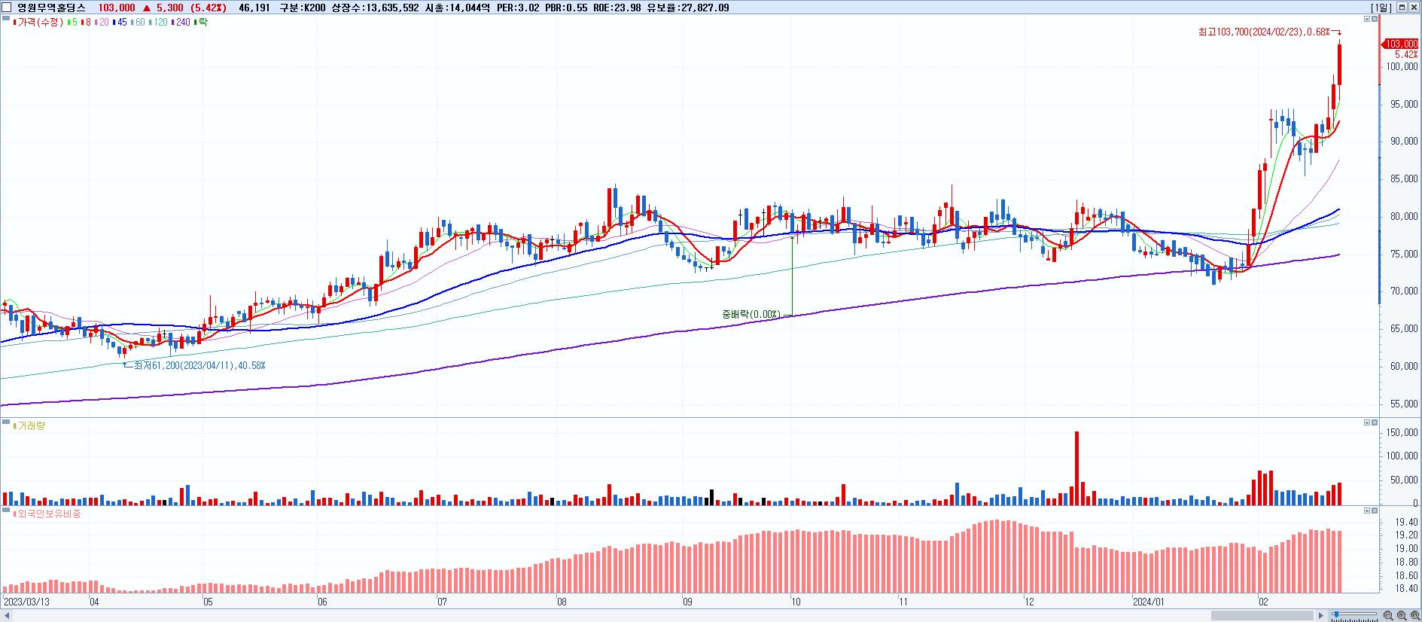
Task: Click the tallest December volume bar
Action: click(x=1076, y=468)
